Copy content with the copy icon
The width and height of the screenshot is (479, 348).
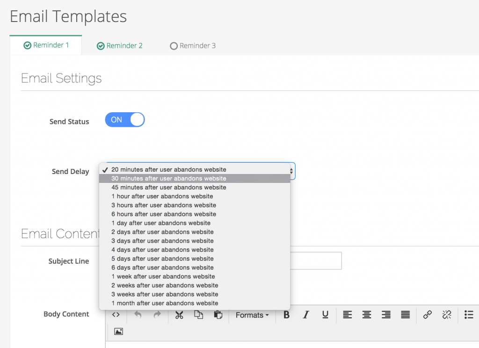(198, 315)
